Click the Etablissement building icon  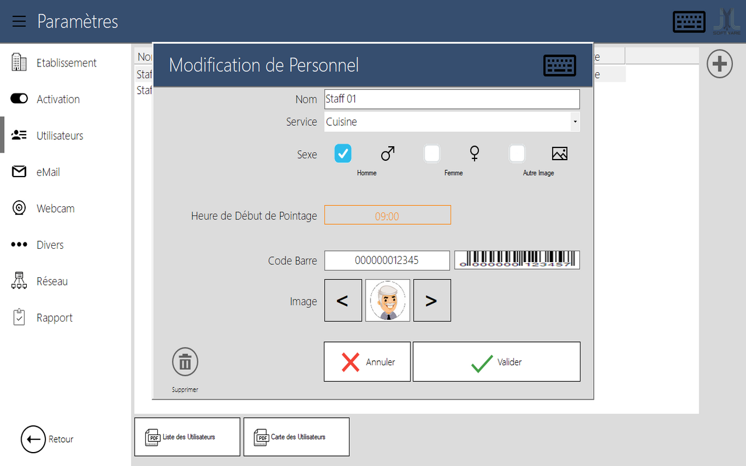[x=19, y=62]
